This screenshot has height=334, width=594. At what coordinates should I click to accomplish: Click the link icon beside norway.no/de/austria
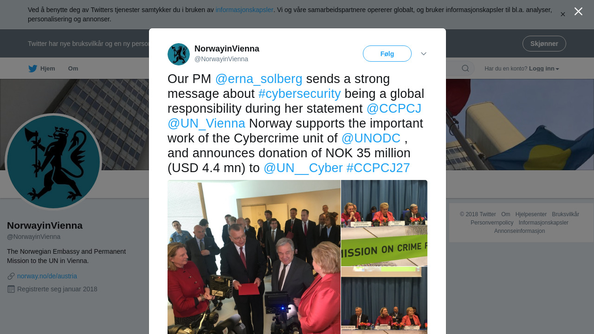tap(11, 276)
